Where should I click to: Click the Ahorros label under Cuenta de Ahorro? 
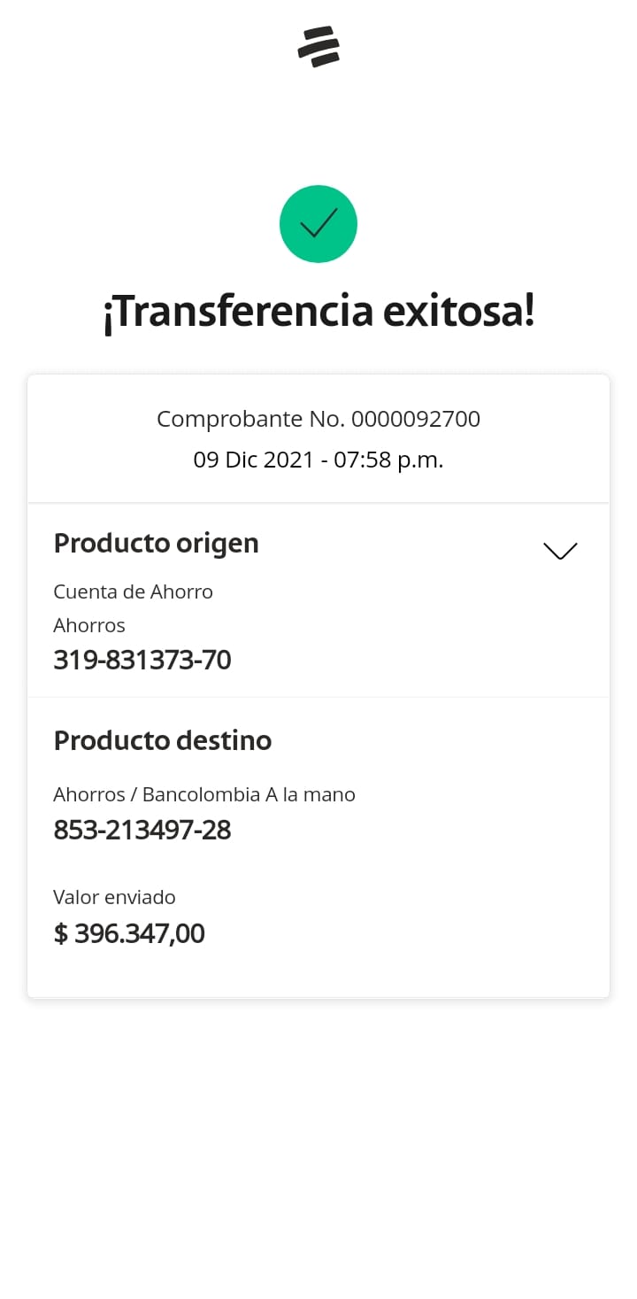coord(89,625)
